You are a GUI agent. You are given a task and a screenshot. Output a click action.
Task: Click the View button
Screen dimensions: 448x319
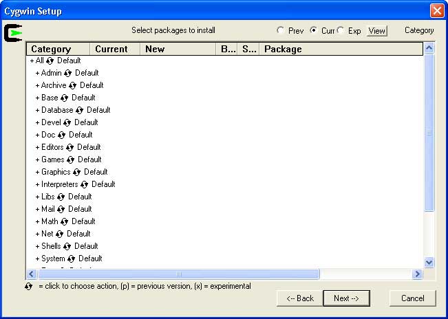click(x=377, y=30)
